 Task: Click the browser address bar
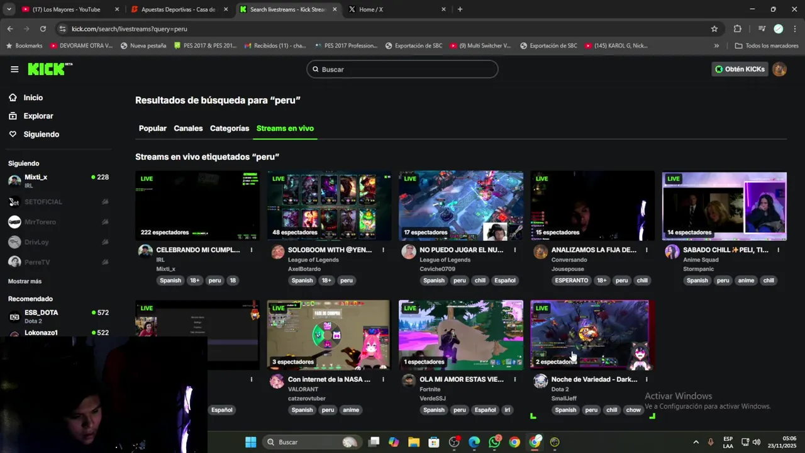384,29
